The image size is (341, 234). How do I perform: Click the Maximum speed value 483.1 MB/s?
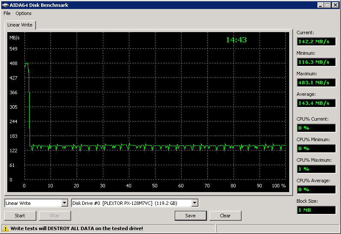pyautogui.click(x=316, y=83)
